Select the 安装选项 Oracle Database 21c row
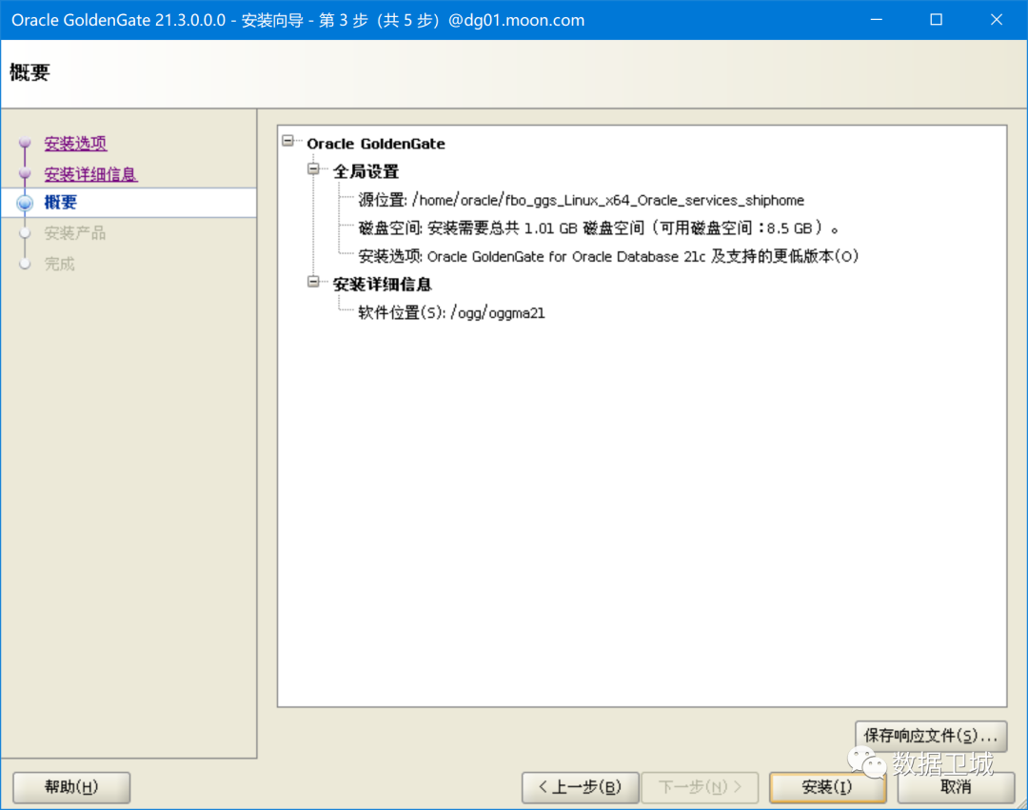Screen dimensions: 1028x810 [x=608, y=256]
